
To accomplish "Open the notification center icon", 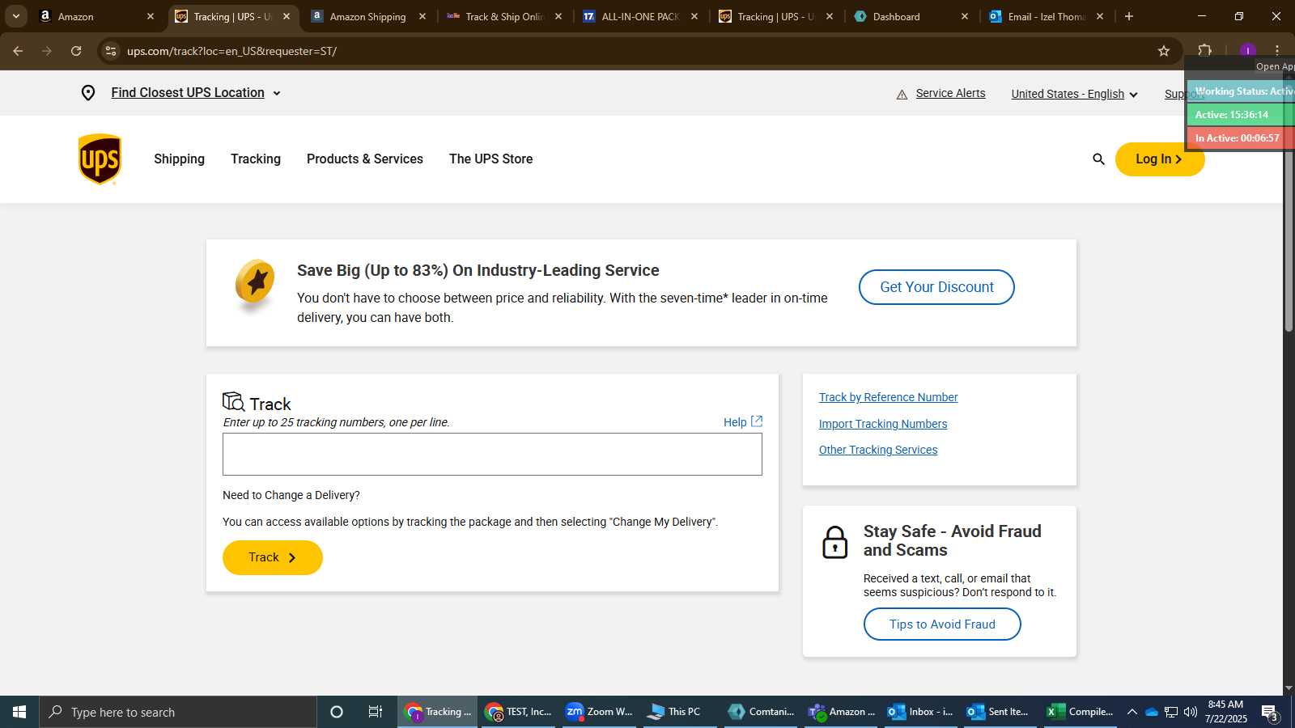I will [1270, 713].
